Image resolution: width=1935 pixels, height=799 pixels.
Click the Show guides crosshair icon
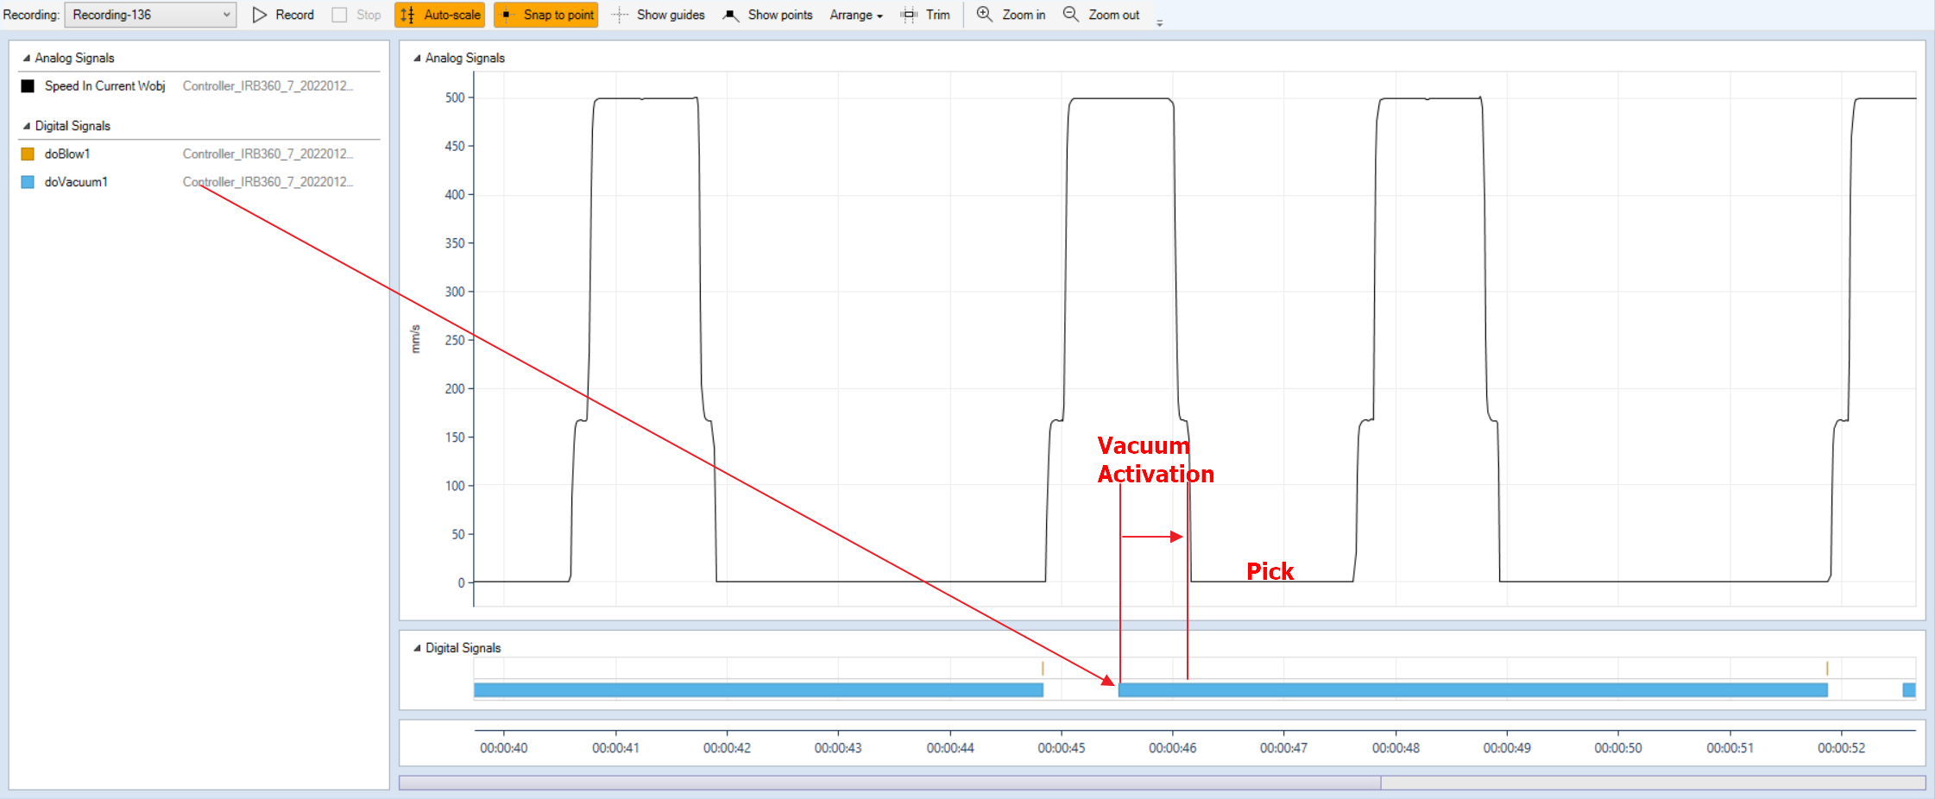620,15
